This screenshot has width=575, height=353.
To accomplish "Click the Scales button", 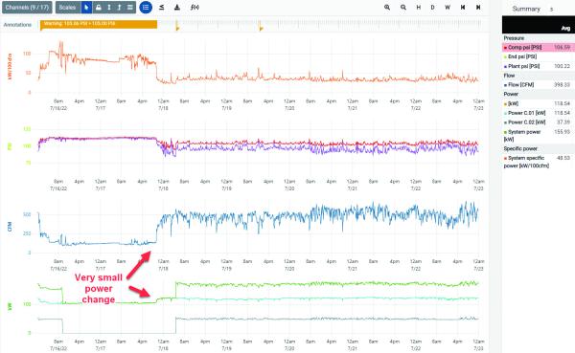I will [68, 8].
